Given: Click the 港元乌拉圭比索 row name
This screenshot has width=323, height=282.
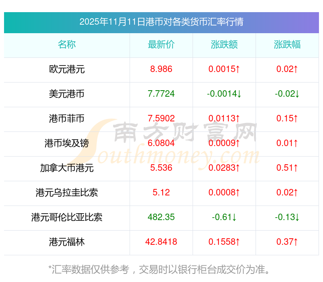Looking at the screenshot, I should coord(67,193).
